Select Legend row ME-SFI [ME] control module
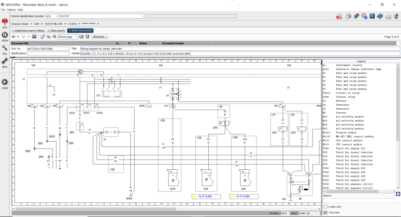This screenshot has height=217, width=401. [359, 136]
